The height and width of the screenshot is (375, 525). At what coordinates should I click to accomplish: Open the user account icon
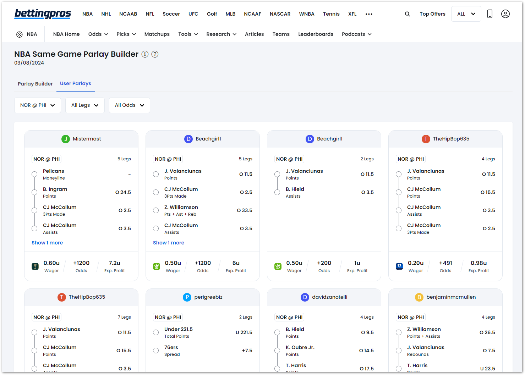505,14
